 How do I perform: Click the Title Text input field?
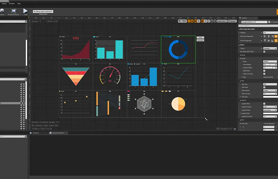270,84
